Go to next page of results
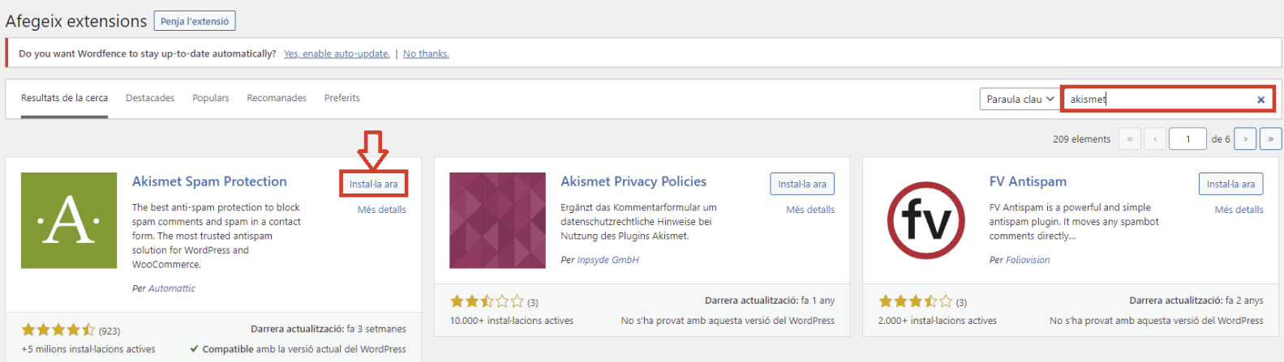 (1246, 138)
